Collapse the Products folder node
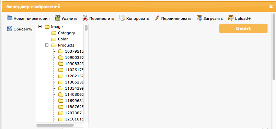Viewport: 276px width, 129px height. (x=47, y=45)
